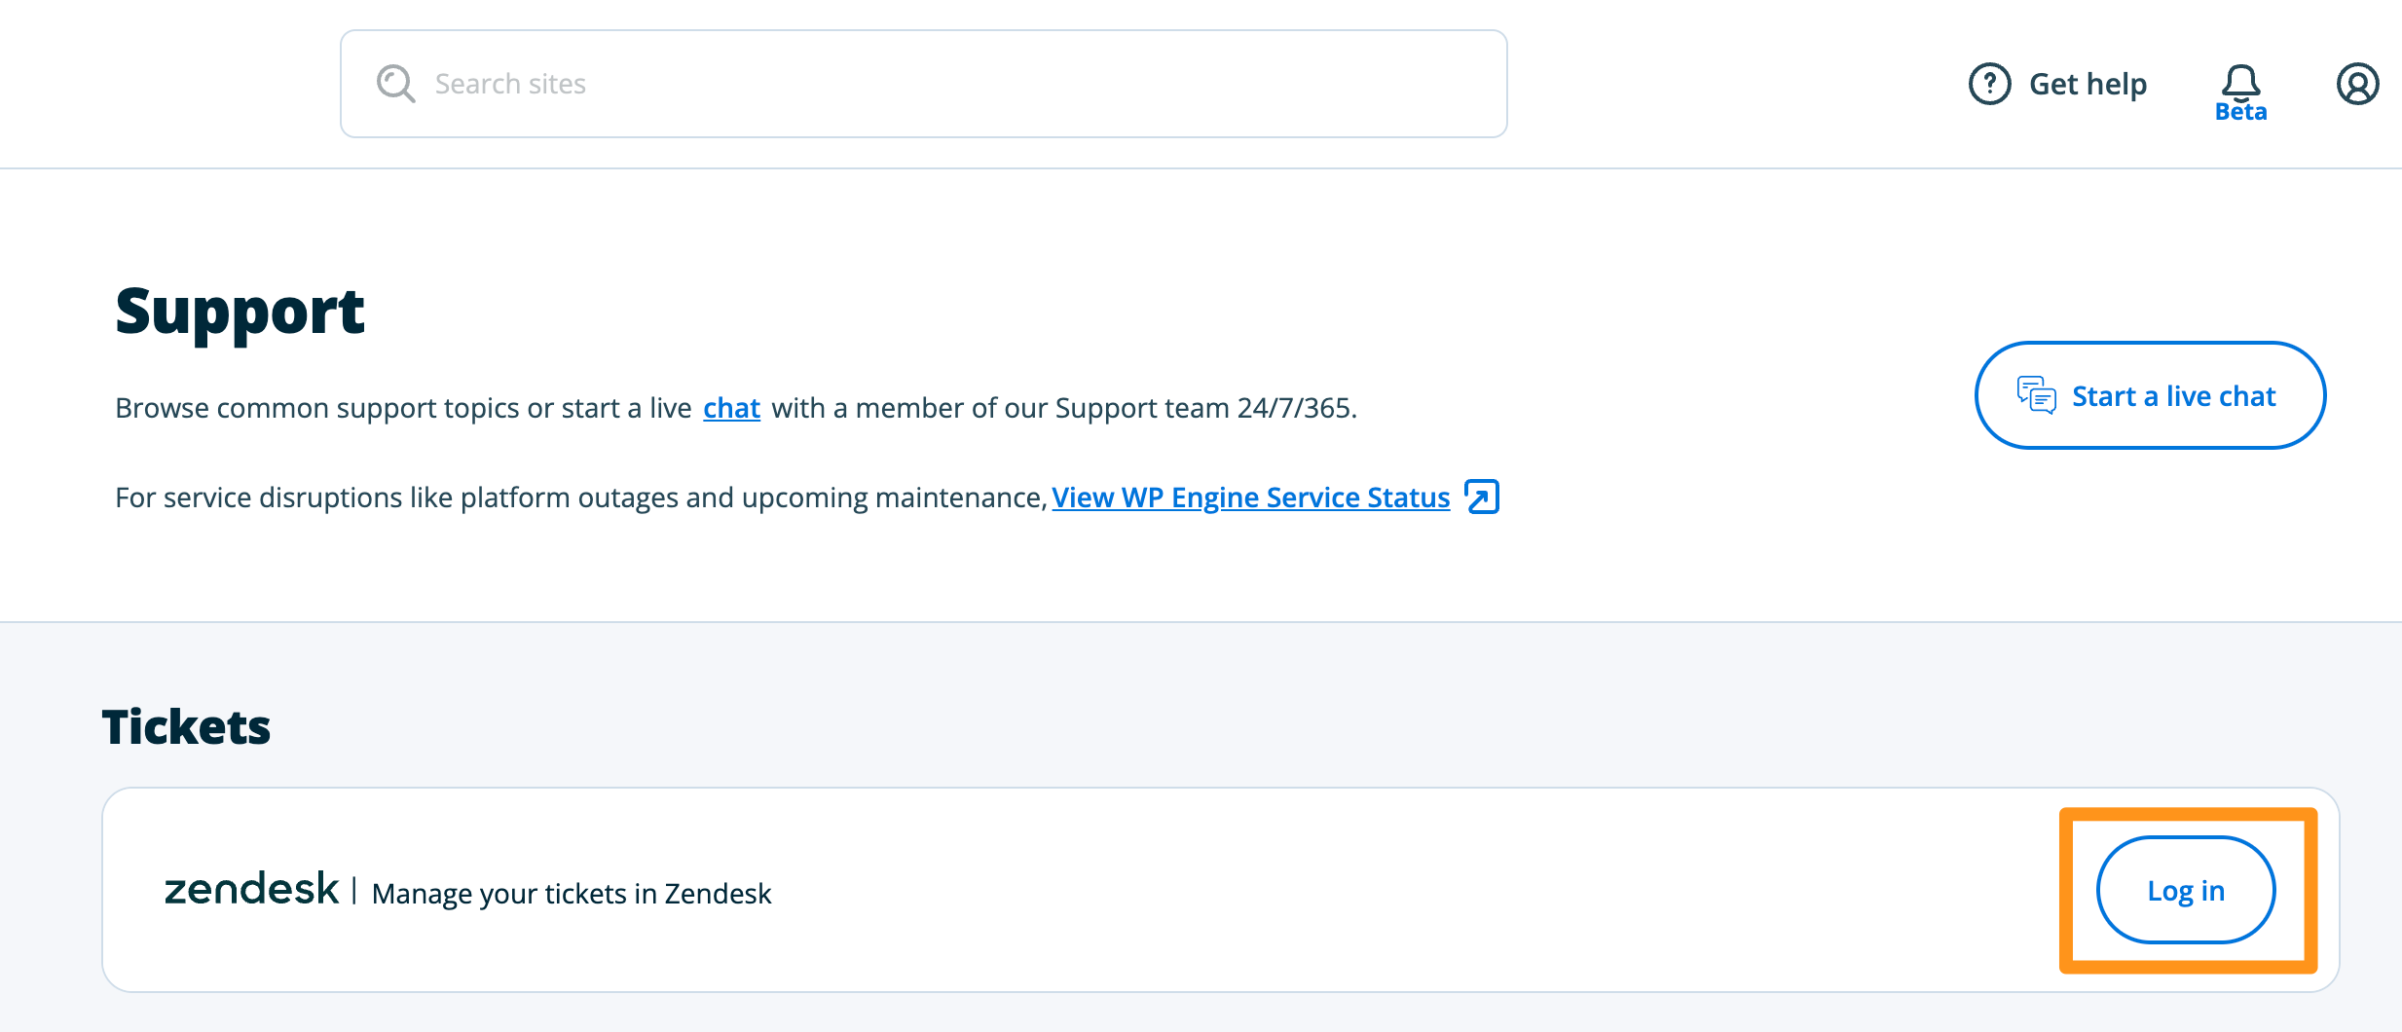The height and width of the screenshot is (1032, 2402).
Task: Click the Support page heading
Action: coord(240,312)
